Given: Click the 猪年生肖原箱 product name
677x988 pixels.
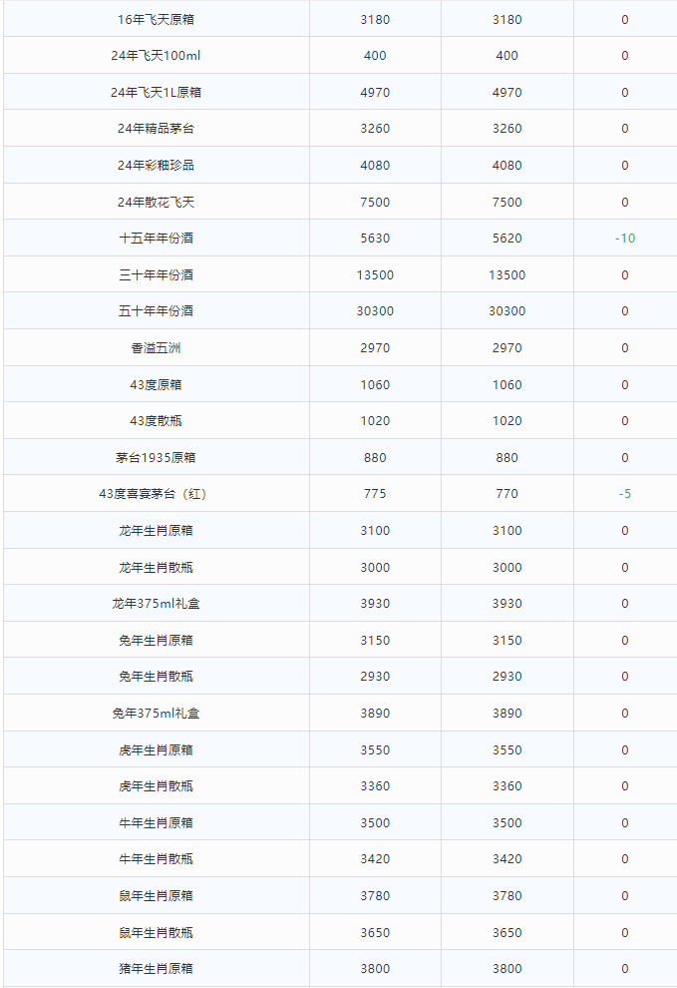Looking at the screenshot, I should coord(156,968).
